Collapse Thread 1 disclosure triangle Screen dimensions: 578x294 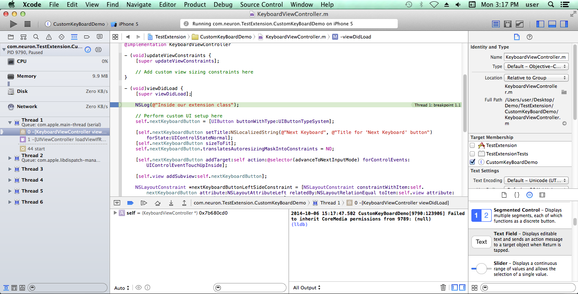click(10, 122)
